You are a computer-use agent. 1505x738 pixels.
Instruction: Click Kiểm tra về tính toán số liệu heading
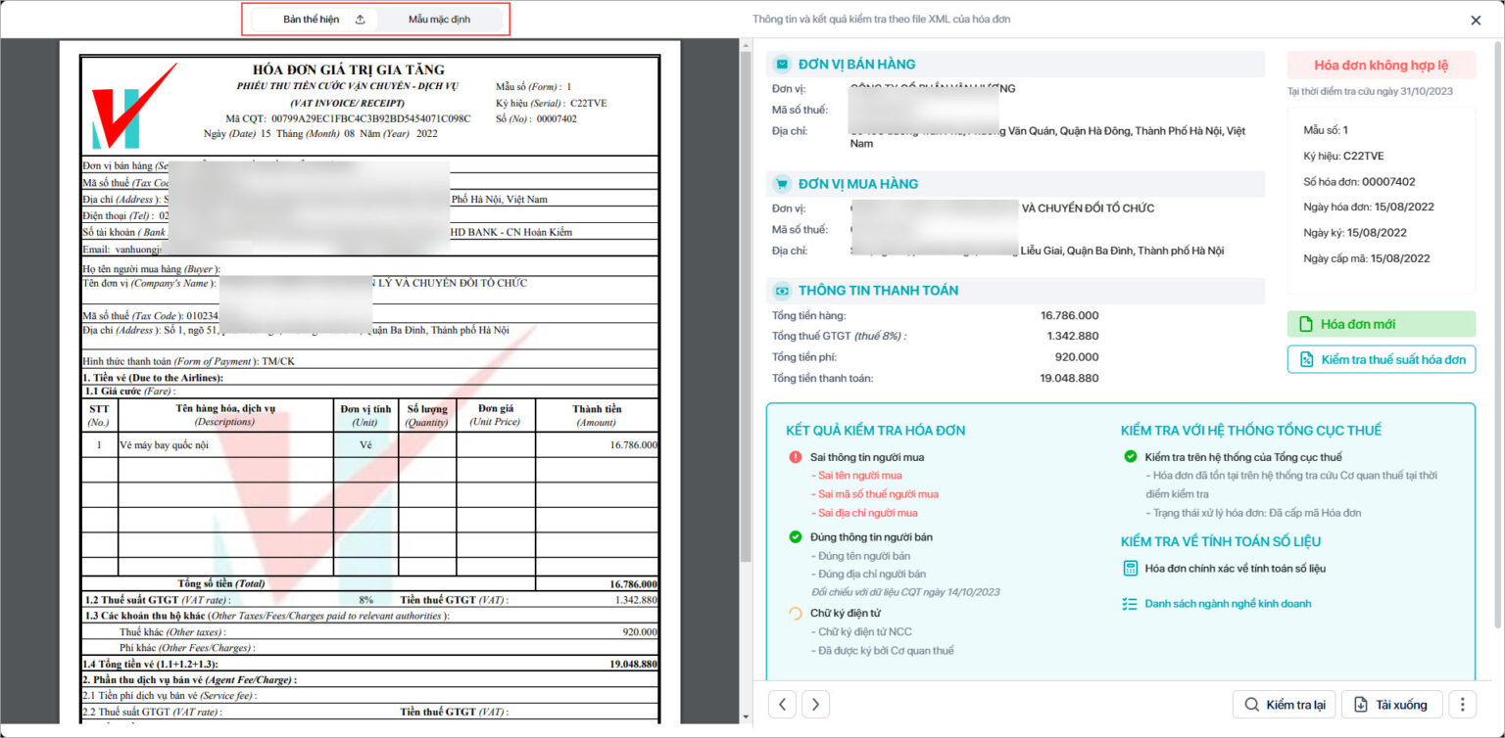[x=1221, y=541]
